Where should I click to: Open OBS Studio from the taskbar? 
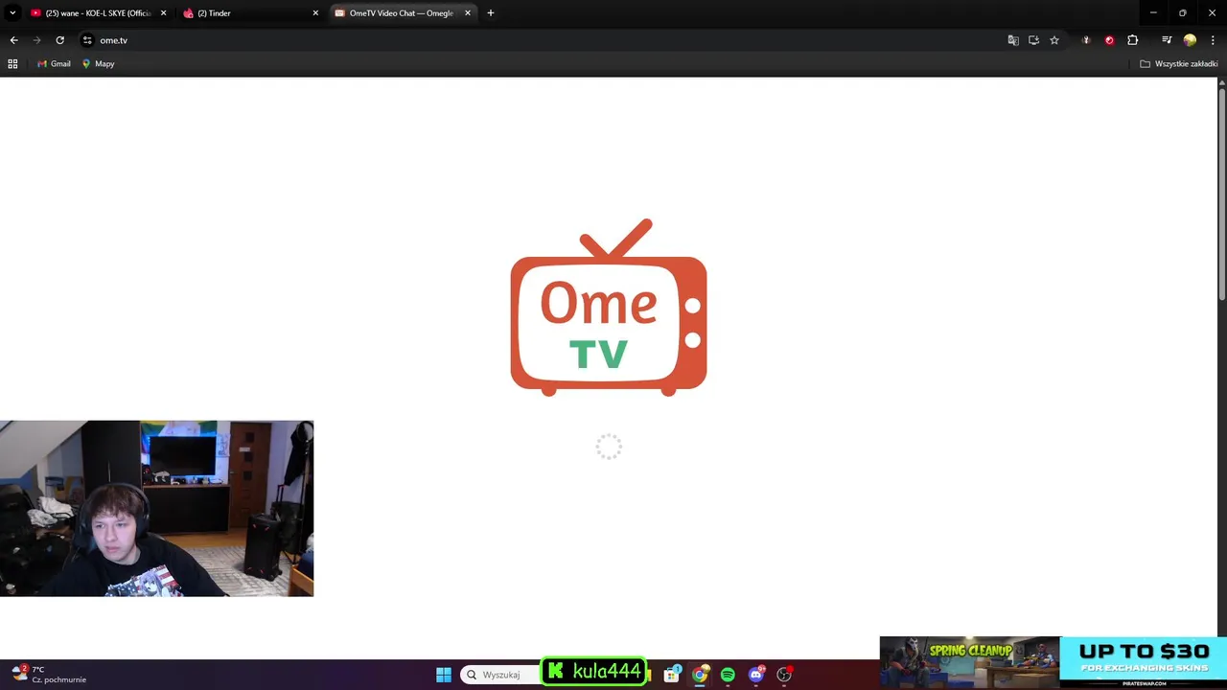click(784, 675)
